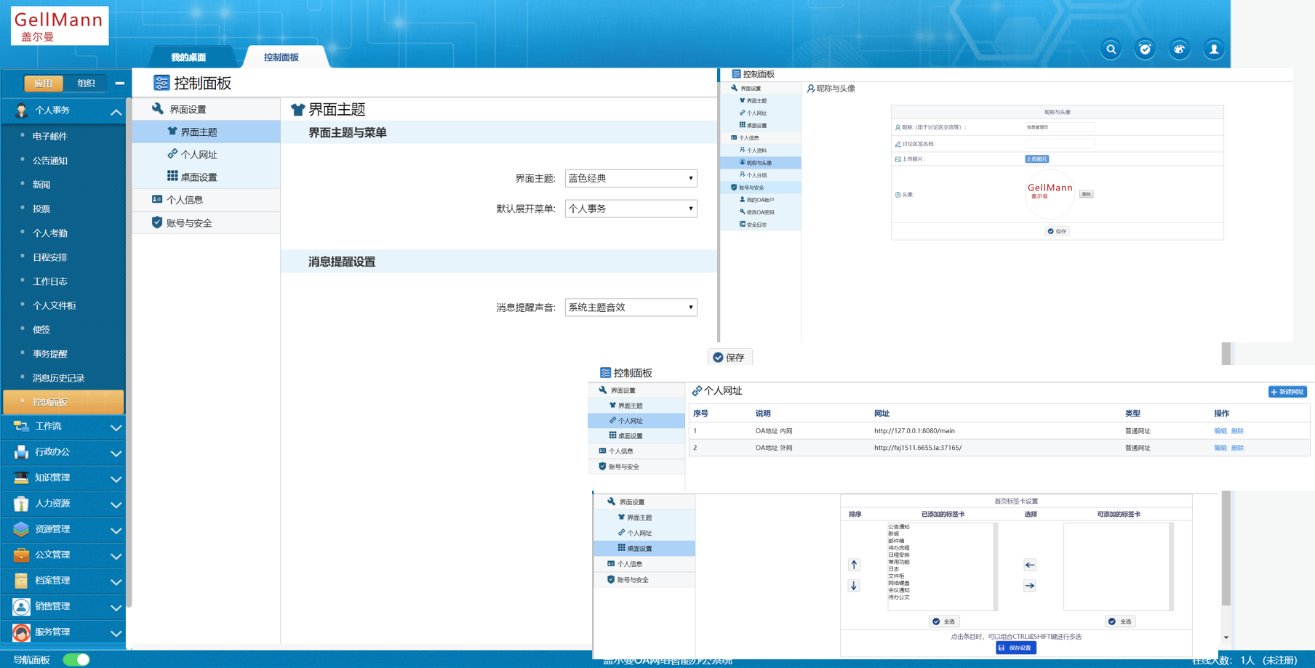This screenshot has width=1315, height=668.
Task: Click the search icon in header
Action: pos(1111,49)
